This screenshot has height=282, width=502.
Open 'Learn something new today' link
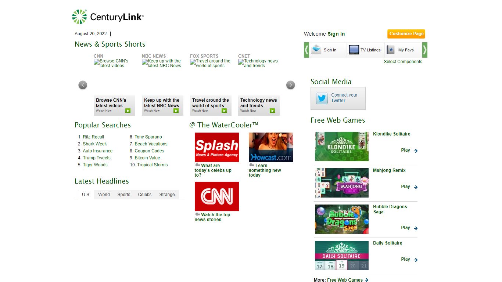(x=265, y=170)
